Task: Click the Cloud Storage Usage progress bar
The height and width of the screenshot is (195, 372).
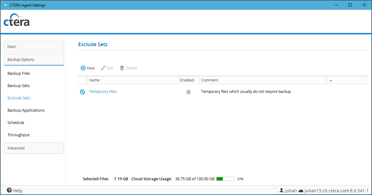Action: click(225, 179)
